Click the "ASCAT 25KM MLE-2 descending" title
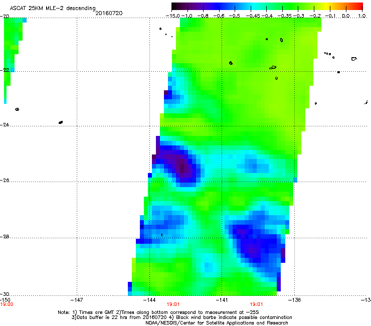The width and height of the screenshot is (371, 326). [53, 8]
